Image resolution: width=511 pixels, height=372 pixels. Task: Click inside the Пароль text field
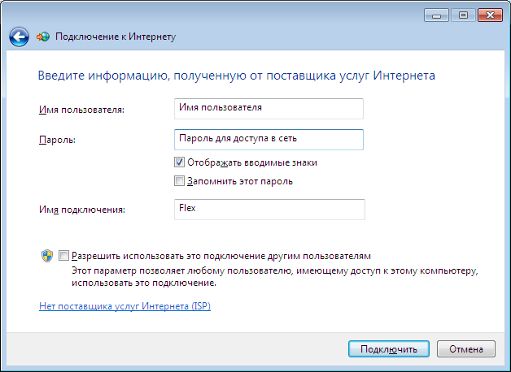pyautogui.click(x=269, y=140)
